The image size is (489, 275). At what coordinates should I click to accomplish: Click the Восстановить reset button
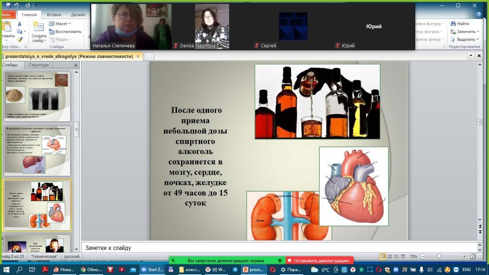coord(65,32)
